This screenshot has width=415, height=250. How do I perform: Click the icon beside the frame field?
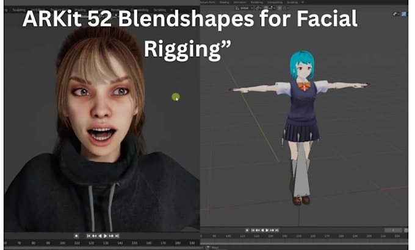point(406,230)
